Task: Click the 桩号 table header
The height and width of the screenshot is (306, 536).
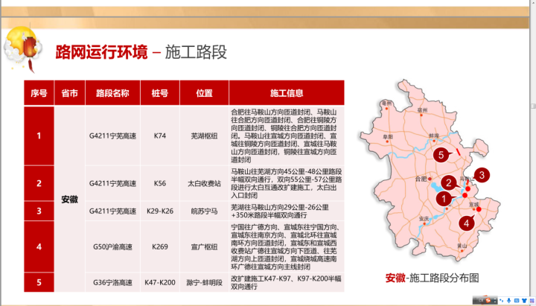Action: click(159, 93)
